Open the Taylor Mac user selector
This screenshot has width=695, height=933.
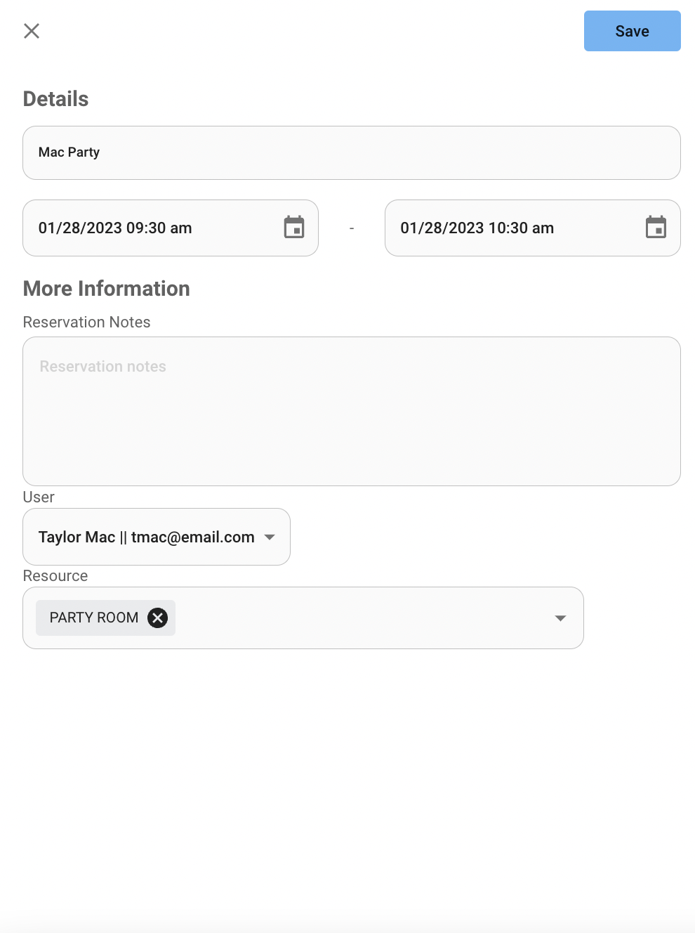tap(157, 537)
